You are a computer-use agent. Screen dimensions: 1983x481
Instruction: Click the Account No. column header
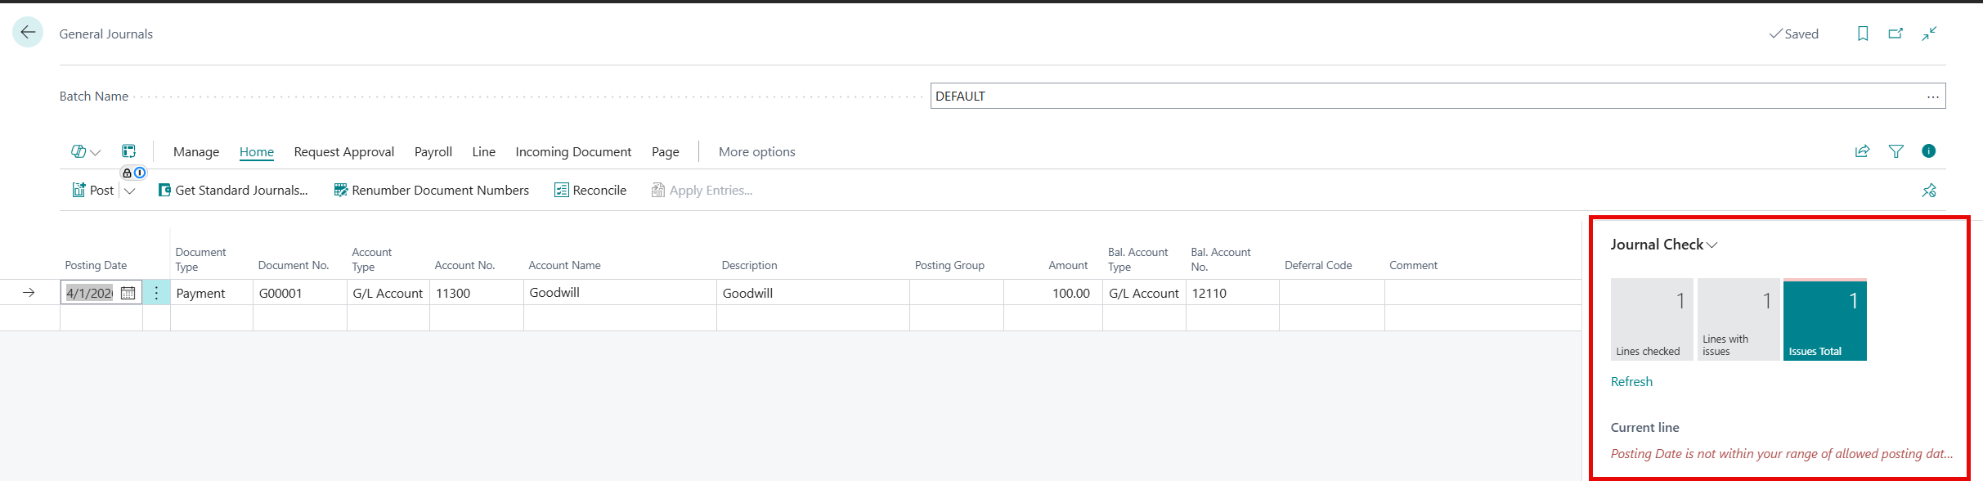click(464, 265)
